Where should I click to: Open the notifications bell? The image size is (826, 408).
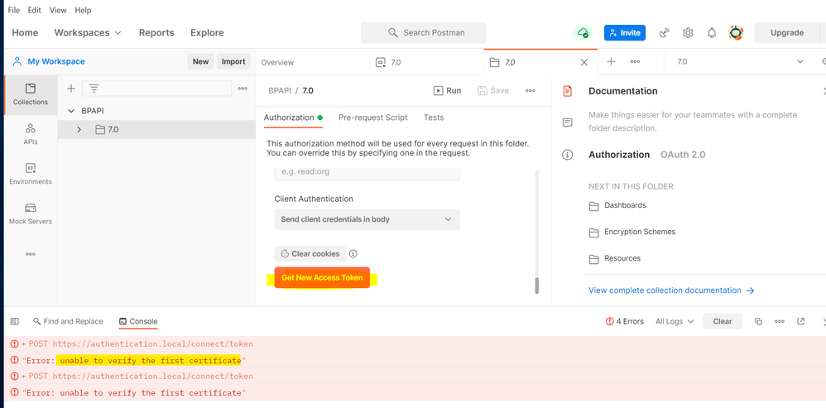[x=712, y=33]
